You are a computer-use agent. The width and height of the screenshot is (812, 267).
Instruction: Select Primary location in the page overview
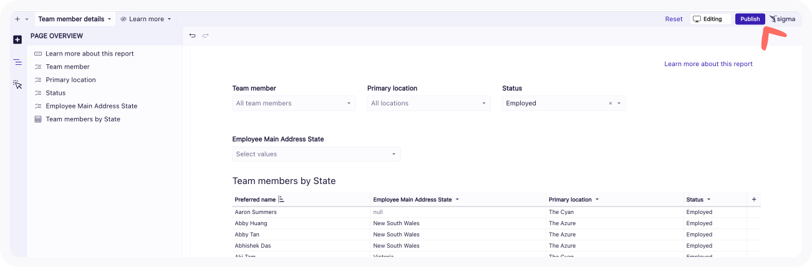[70, 80]
